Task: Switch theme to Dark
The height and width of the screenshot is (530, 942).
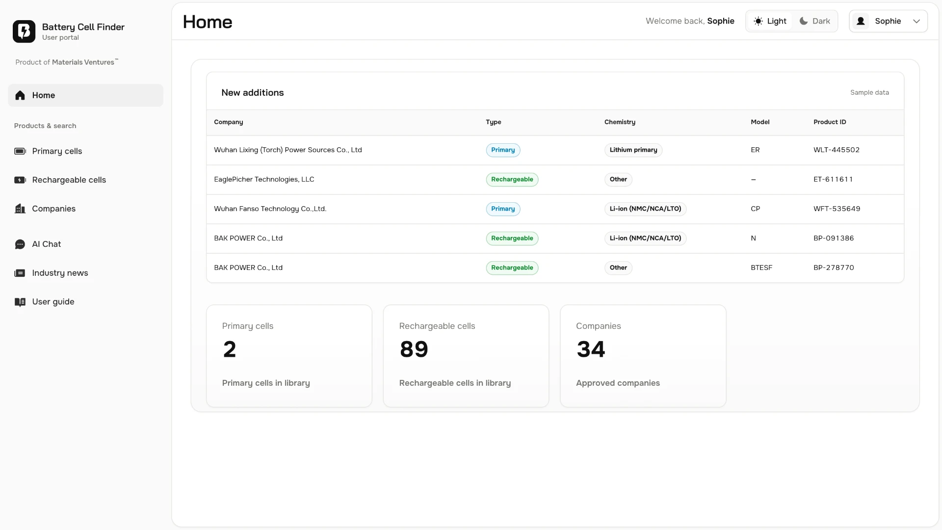Action: click(x=814, y=21)
